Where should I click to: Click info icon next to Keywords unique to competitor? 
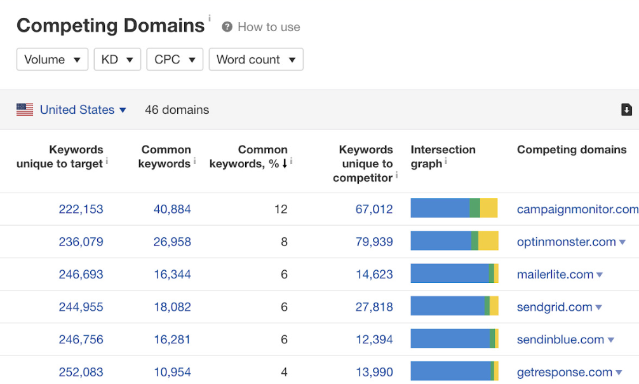[x=396, y=175]
